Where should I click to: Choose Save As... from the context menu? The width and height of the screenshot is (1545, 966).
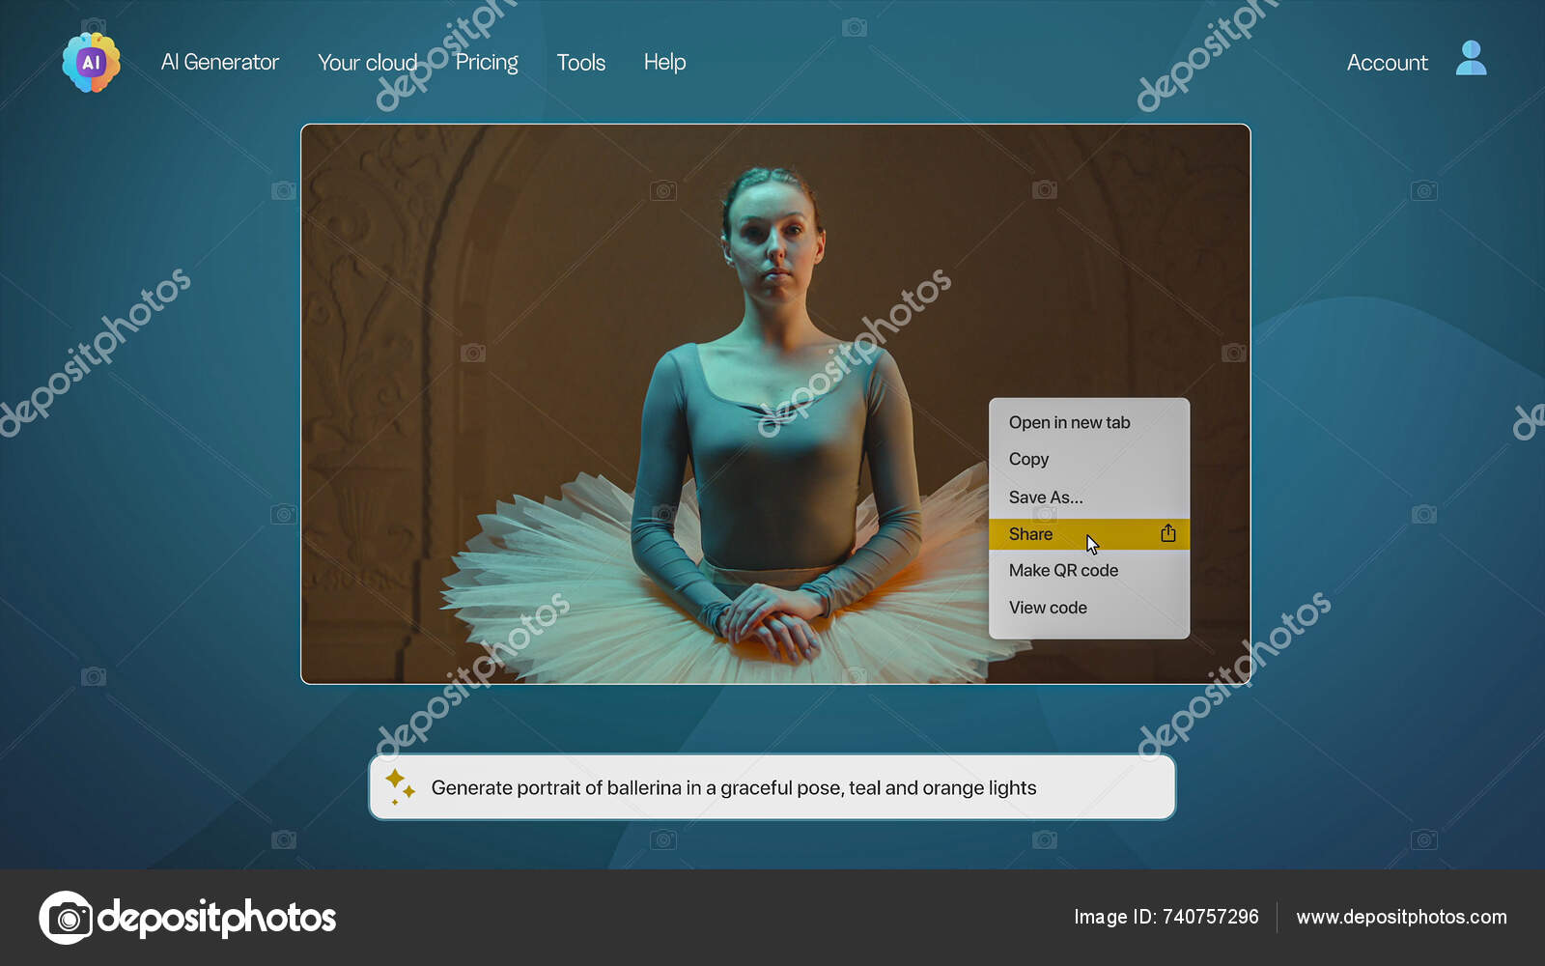[x=1046, y=497]
